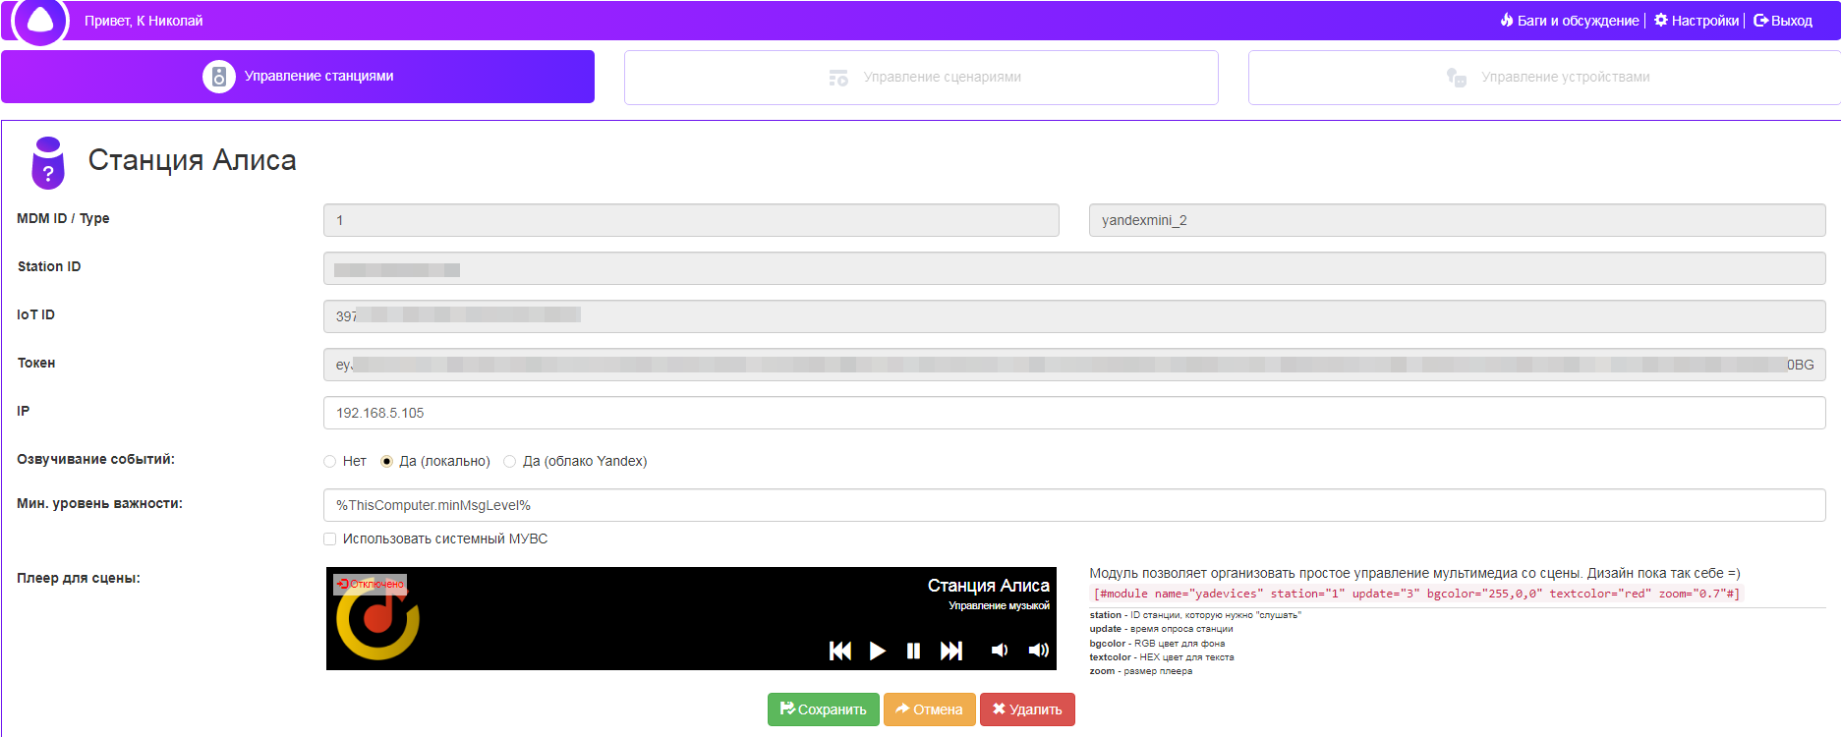1841x737 pixels.
Task: Edit the IP address field
Action: coord(1074,413)
